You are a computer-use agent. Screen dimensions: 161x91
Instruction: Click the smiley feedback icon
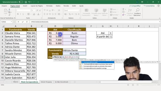(158, 6)
